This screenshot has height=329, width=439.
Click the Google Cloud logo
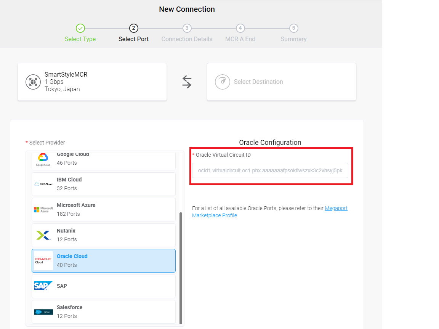[x=43, y=160]
